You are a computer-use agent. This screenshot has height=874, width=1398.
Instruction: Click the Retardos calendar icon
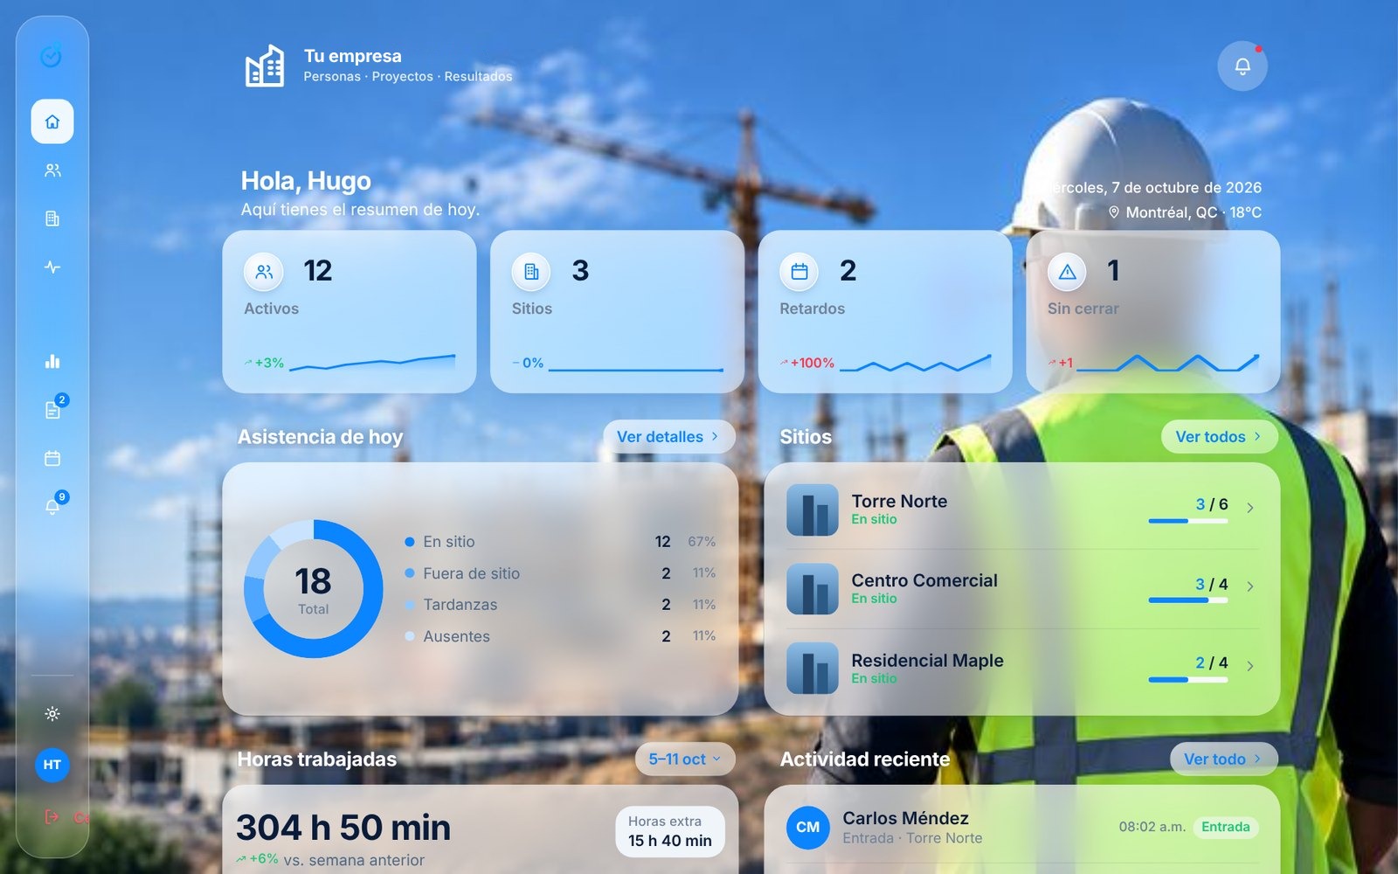799,272
